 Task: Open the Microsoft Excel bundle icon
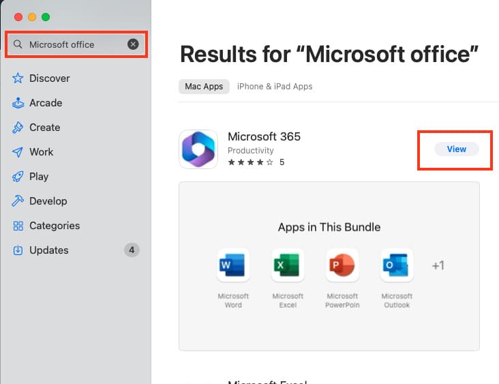288,265
